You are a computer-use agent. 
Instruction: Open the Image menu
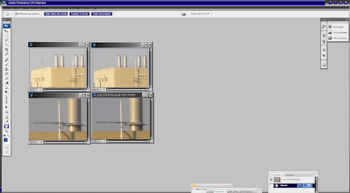(x=26, y=8)
